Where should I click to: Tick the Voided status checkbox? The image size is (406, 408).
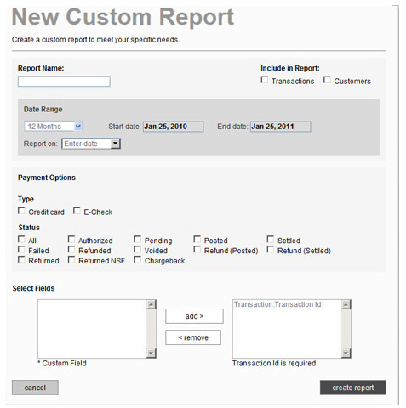point(137,250)
